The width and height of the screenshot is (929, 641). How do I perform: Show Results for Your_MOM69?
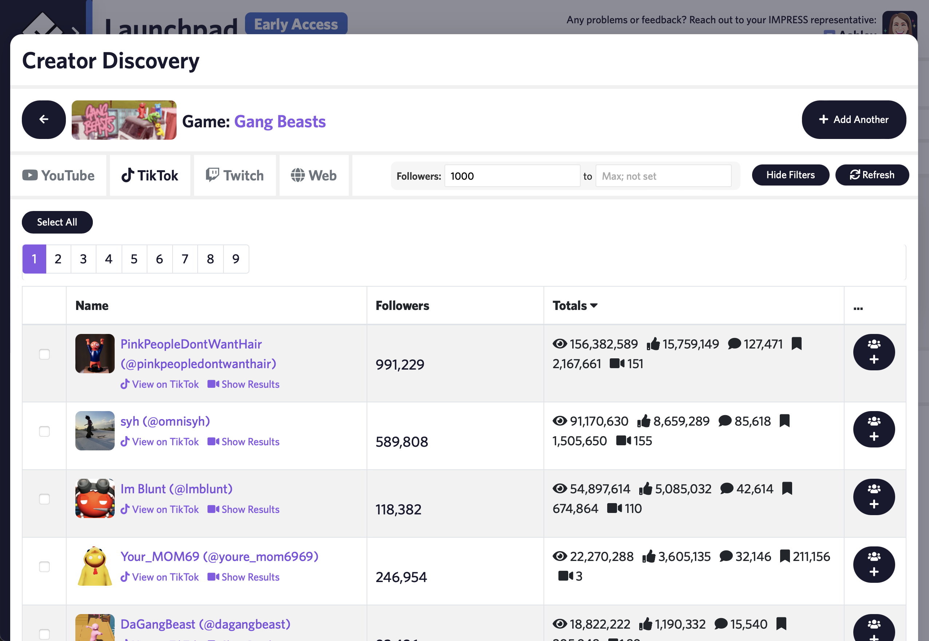click(x=244, y=577)
